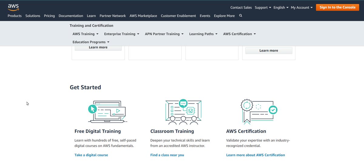This screenshot has width=364, height=166.
Task: Open the Documentation menu item
Action: [71, 16]
